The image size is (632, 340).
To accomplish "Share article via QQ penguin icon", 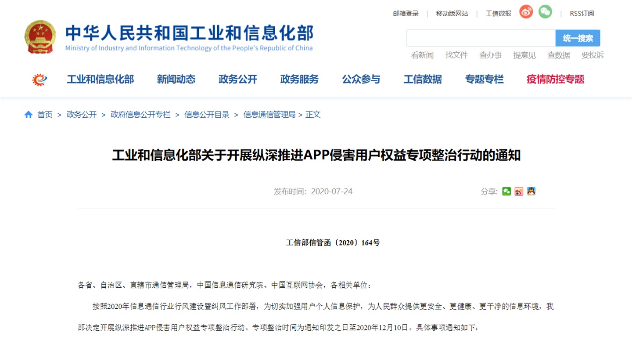I will [531, 191].
